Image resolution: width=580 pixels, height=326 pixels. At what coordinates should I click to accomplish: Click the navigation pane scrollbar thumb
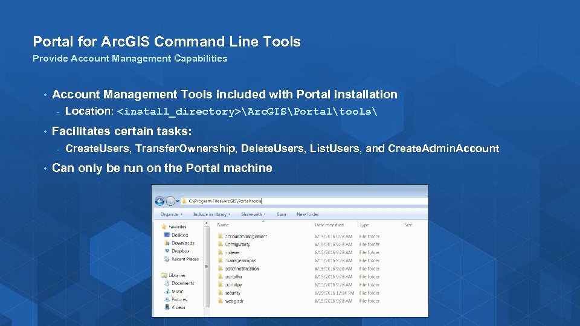point(207,266)
